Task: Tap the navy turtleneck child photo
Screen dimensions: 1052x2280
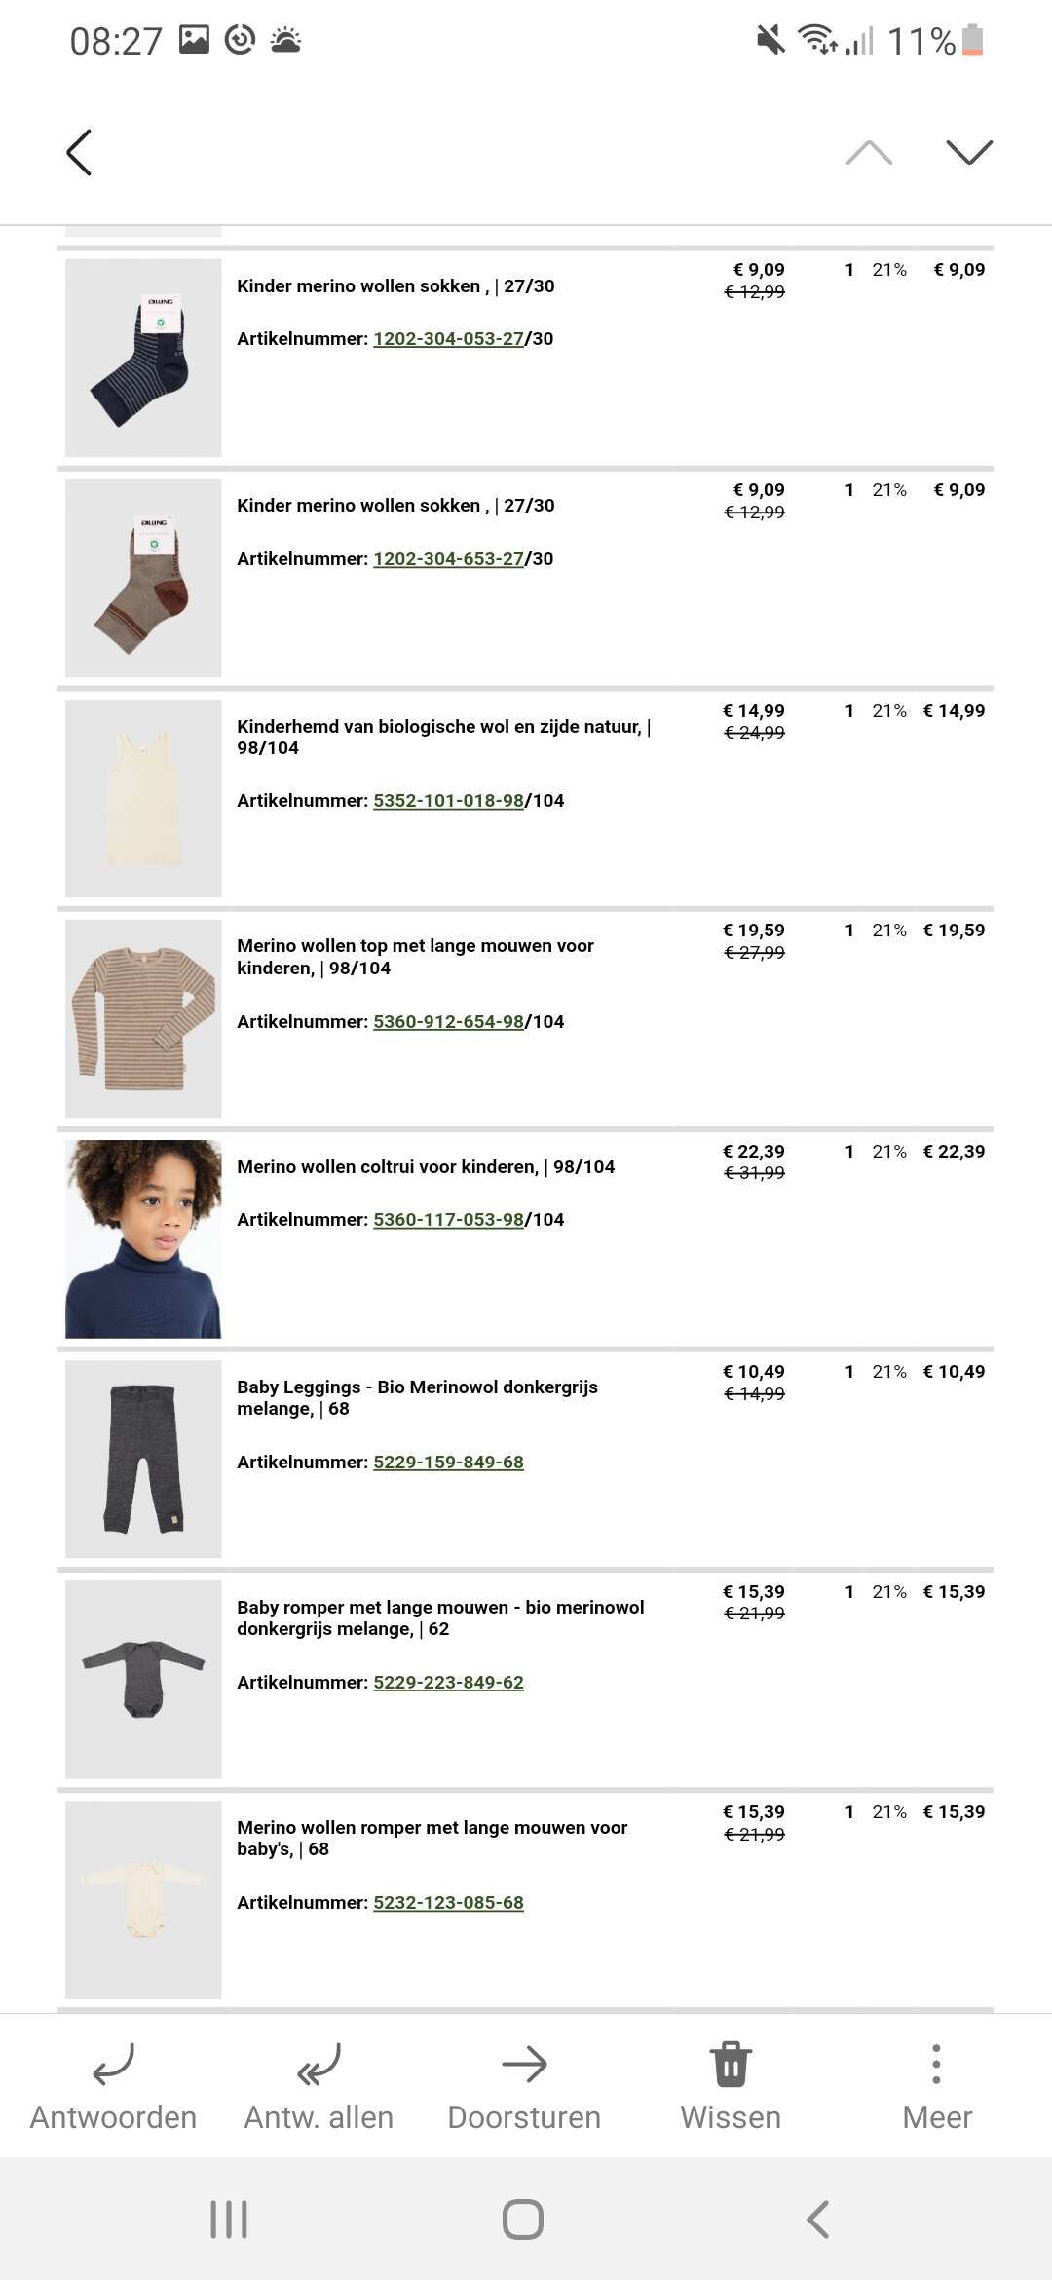Action: pyautogui.click(x=143, y=1239)
